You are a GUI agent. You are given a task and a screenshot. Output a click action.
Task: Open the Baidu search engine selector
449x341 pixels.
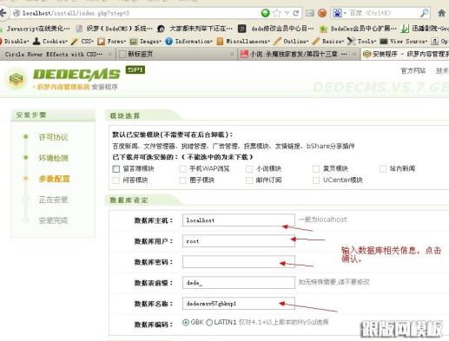click(340, 13)
